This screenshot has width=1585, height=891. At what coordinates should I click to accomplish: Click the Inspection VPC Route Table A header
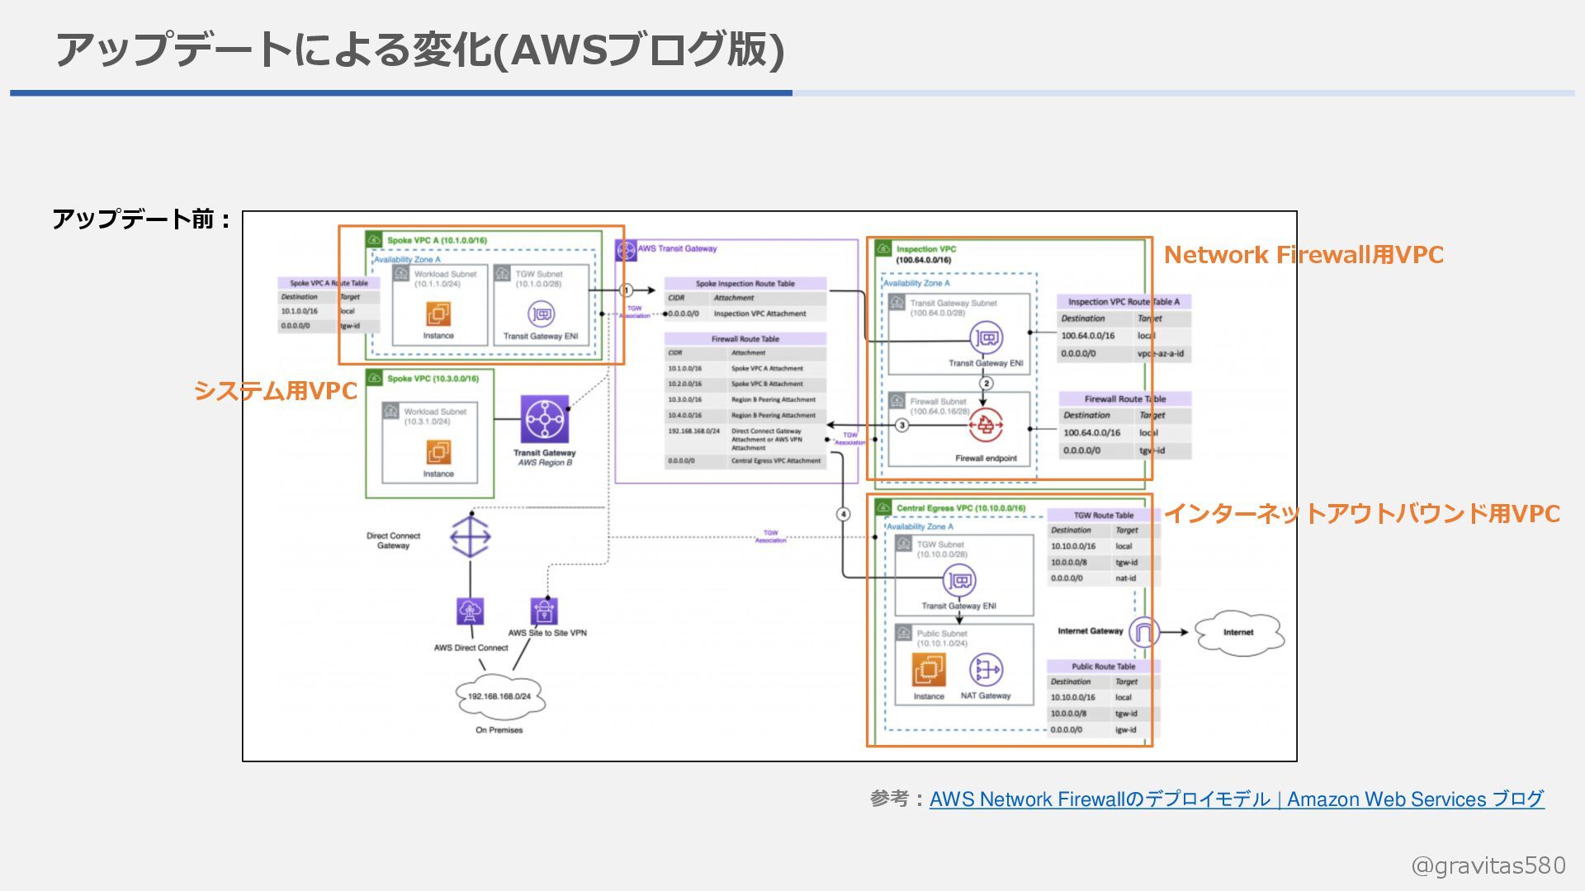click(1124, 302)
